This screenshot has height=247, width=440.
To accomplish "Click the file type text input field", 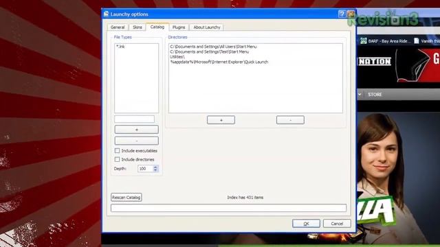I will pyautogui.click(x=135, y=119).
